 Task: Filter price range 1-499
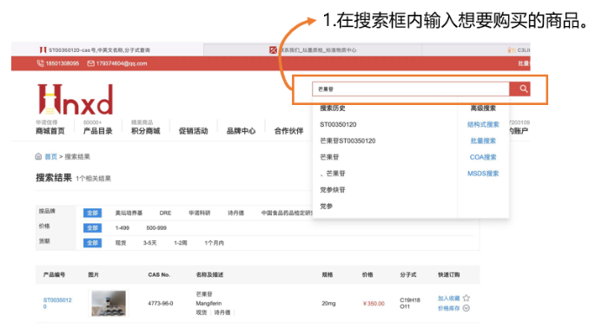[x=122, y=228]
